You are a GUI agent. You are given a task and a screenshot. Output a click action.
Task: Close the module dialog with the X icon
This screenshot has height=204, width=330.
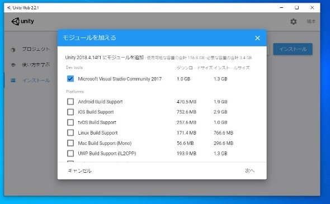(x=257, y=38)
